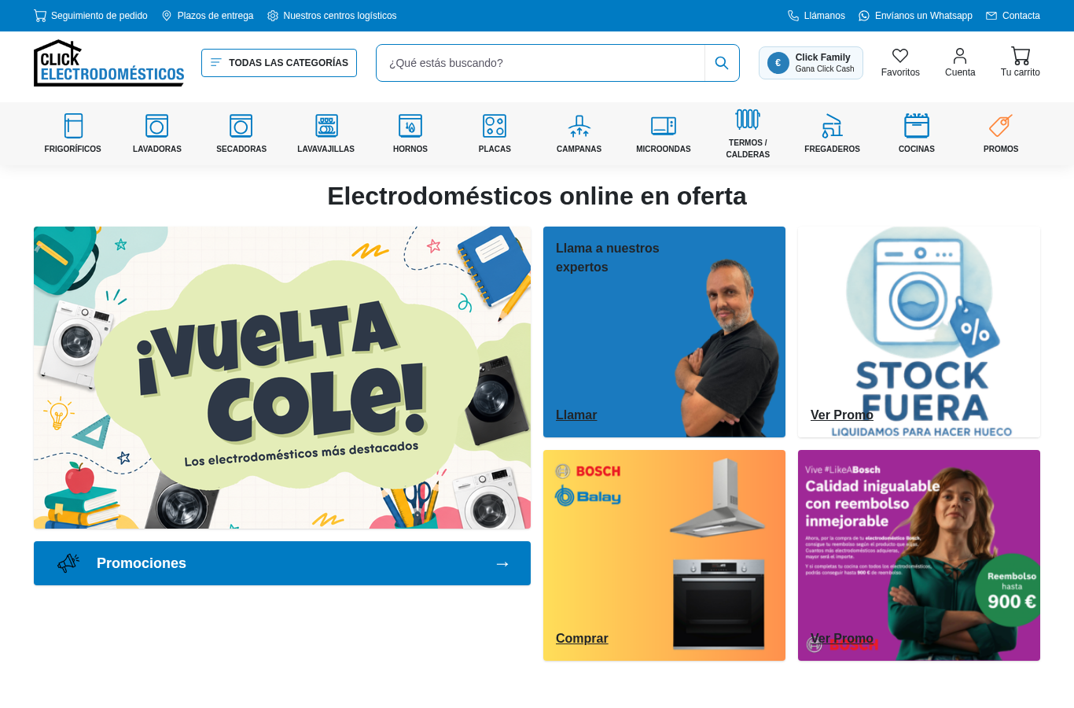
Task: Open the Frigoríficos category icon
Action: click(x=73, y=126)
